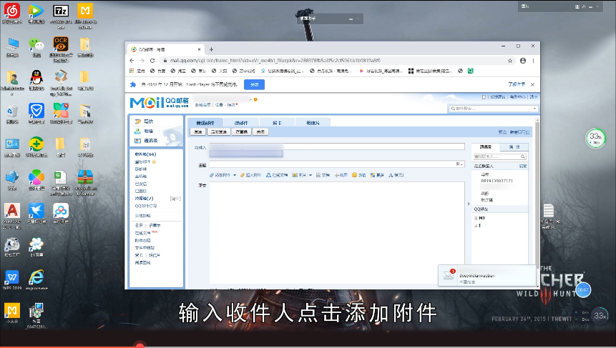This screenshot has width=616, height=348.
Task: Open the WPS 2019 desktop icon
Action: (12, 278)
